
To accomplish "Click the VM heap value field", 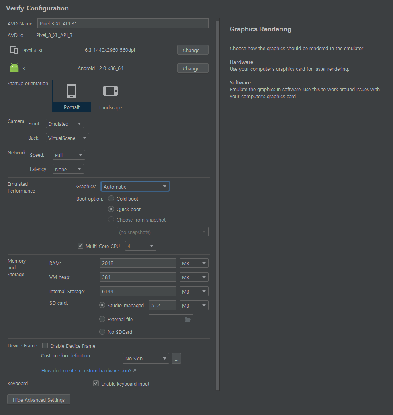I will click(138, 277).
